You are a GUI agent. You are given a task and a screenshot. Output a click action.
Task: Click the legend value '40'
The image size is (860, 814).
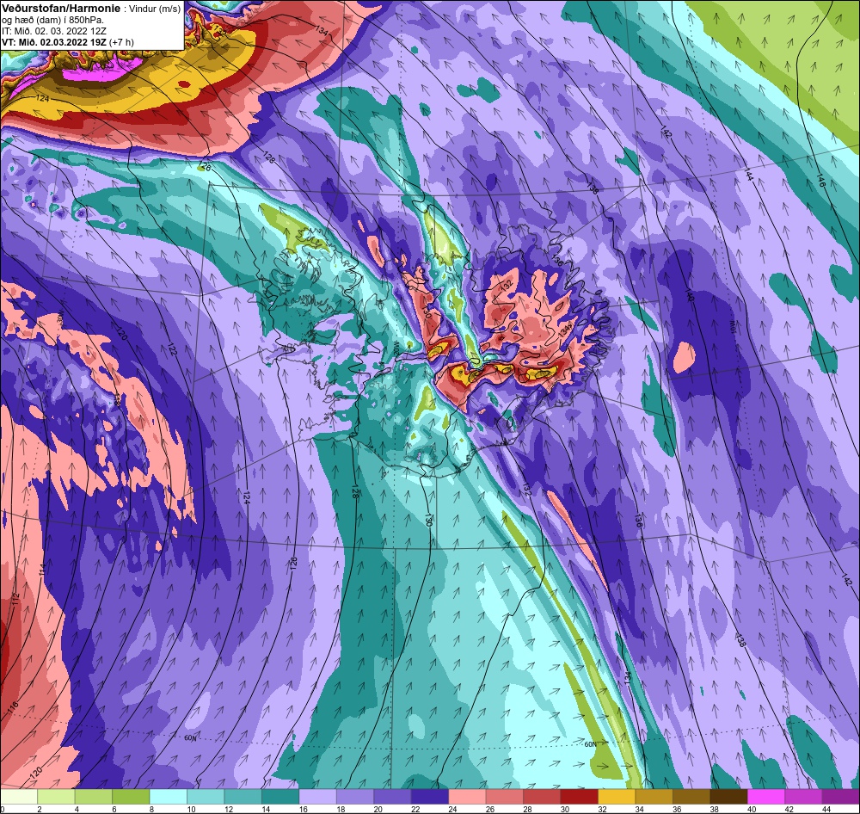point(751,809)
